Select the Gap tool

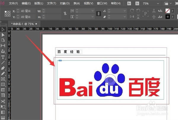[3, 46]
